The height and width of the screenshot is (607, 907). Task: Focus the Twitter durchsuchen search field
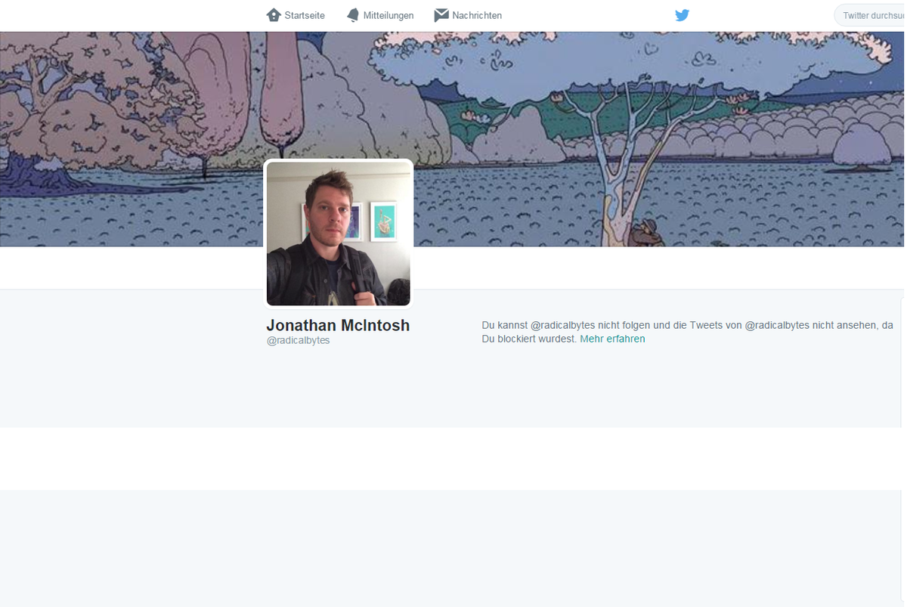tap(870, 15)
